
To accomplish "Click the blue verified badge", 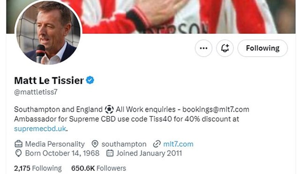I will [90, 80].
